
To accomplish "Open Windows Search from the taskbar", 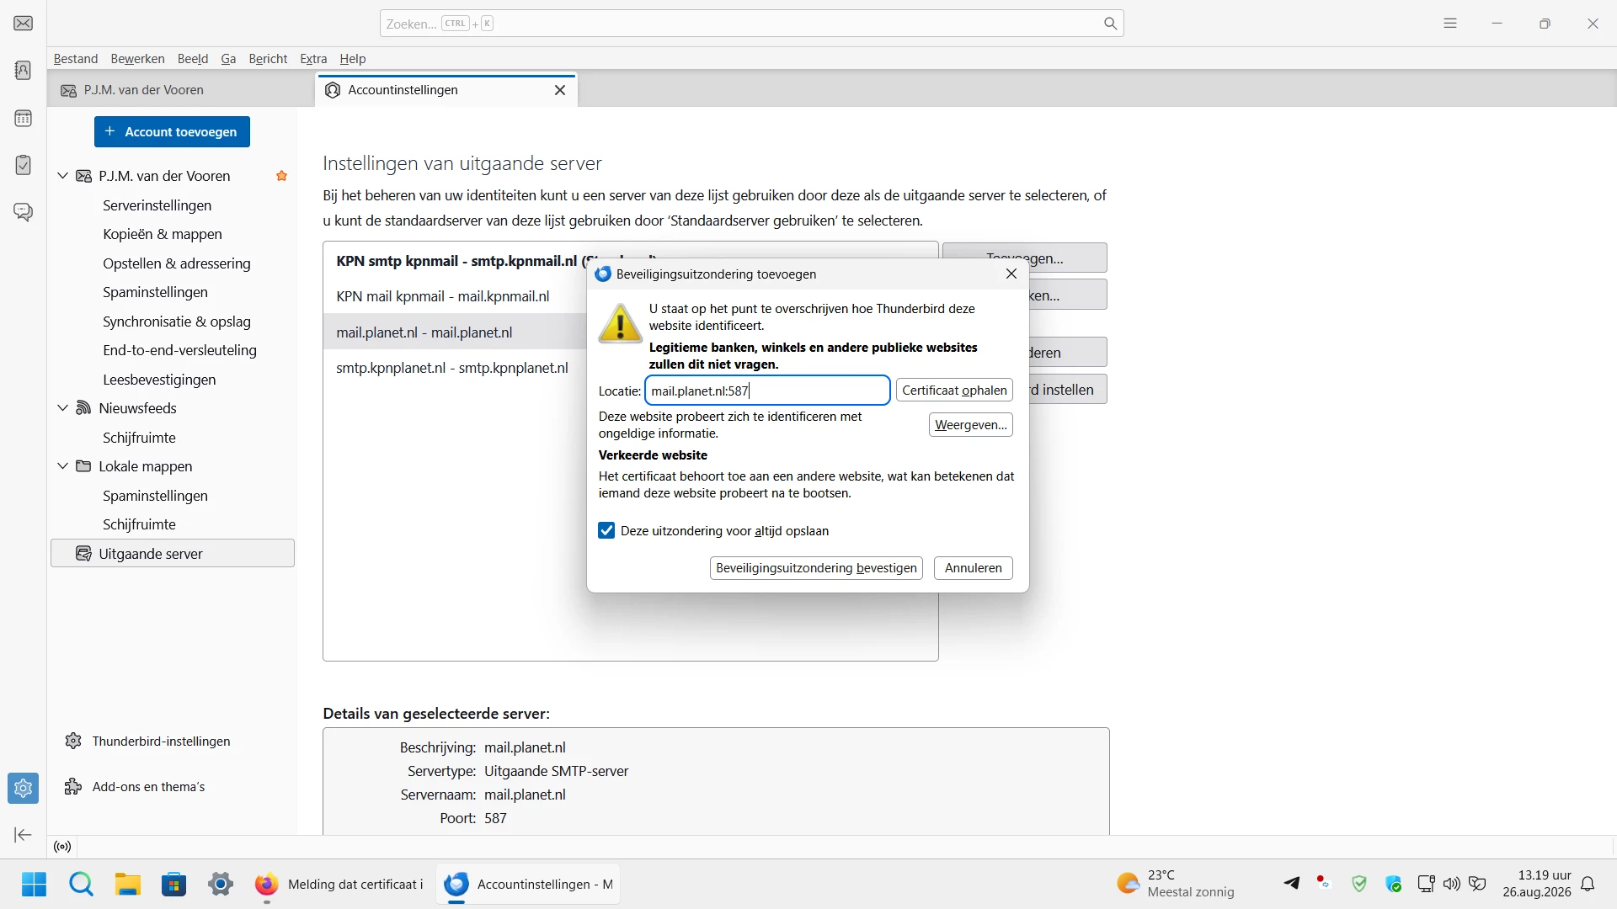I will pyautogui.click(x=81, y=884).
